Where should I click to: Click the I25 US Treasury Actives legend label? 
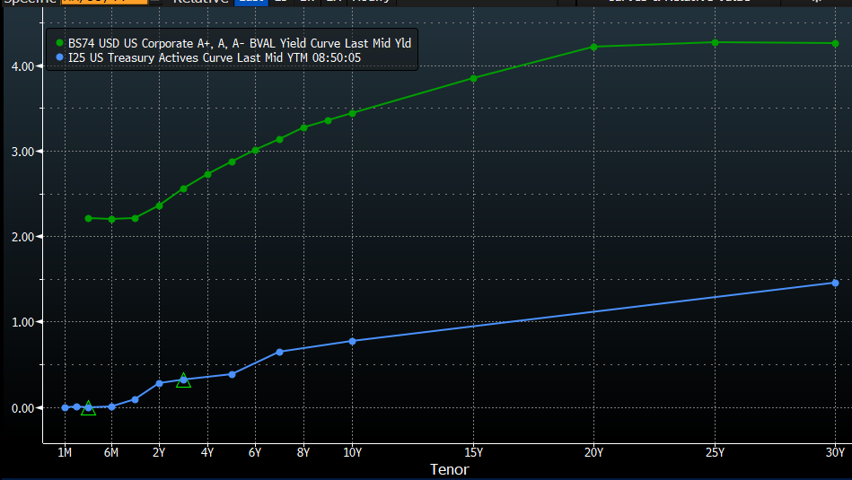(214, 57)
